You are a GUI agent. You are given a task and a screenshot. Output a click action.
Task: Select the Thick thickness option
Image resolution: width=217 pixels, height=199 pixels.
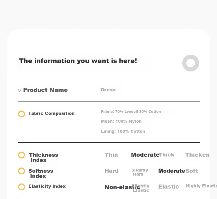coord(166,154)
